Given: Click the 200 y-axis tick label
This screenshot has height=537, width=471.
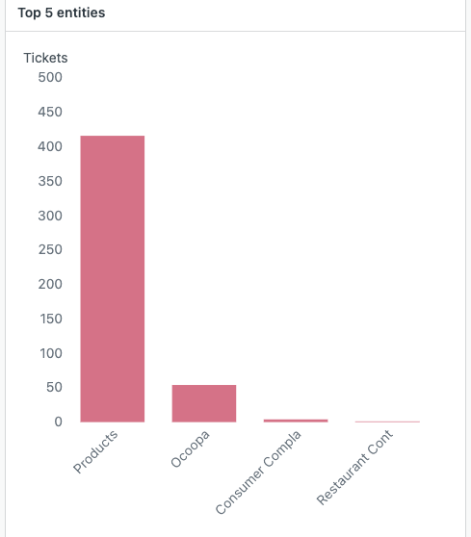Looking at the screenshot, I should [x=50, y=284].
